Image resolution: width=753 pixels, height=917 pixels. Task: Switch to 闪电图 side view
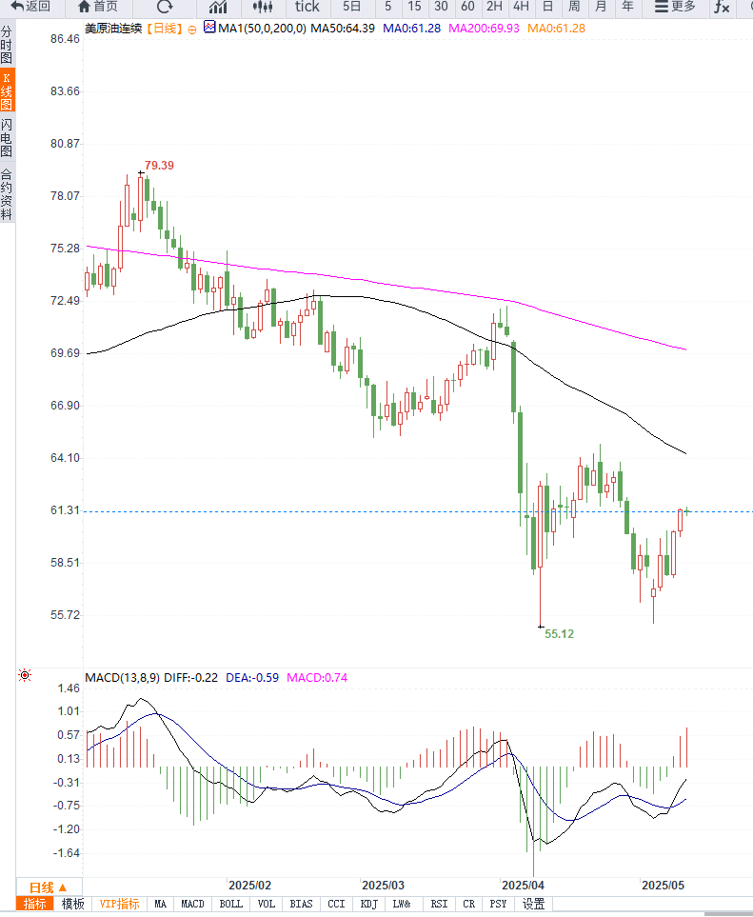[7, 138]
